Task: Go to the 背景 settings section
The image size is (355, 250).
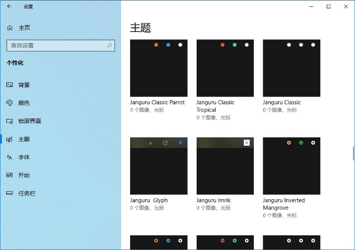Action: click(x=24, y=85)
